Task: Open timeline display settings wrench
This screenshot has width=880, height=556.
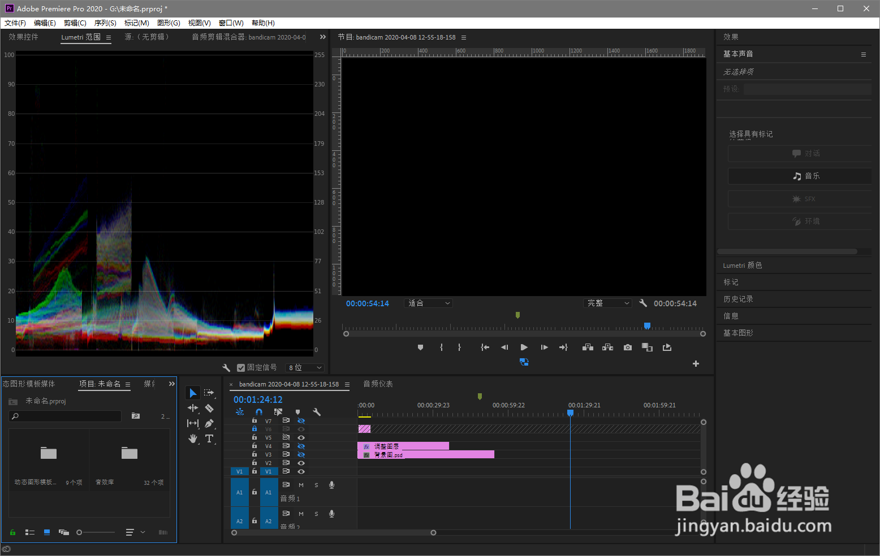Action: [317, 412]
